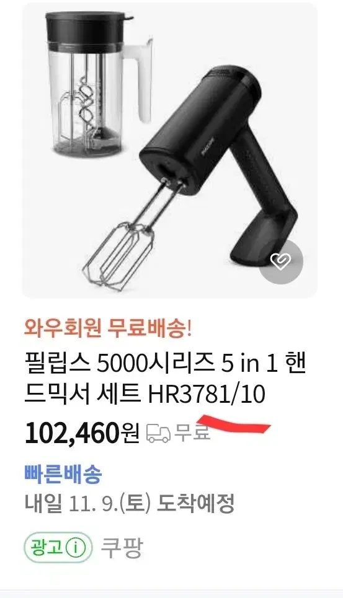Select the HR3781/10 model number text

click(x=207, y=394)
